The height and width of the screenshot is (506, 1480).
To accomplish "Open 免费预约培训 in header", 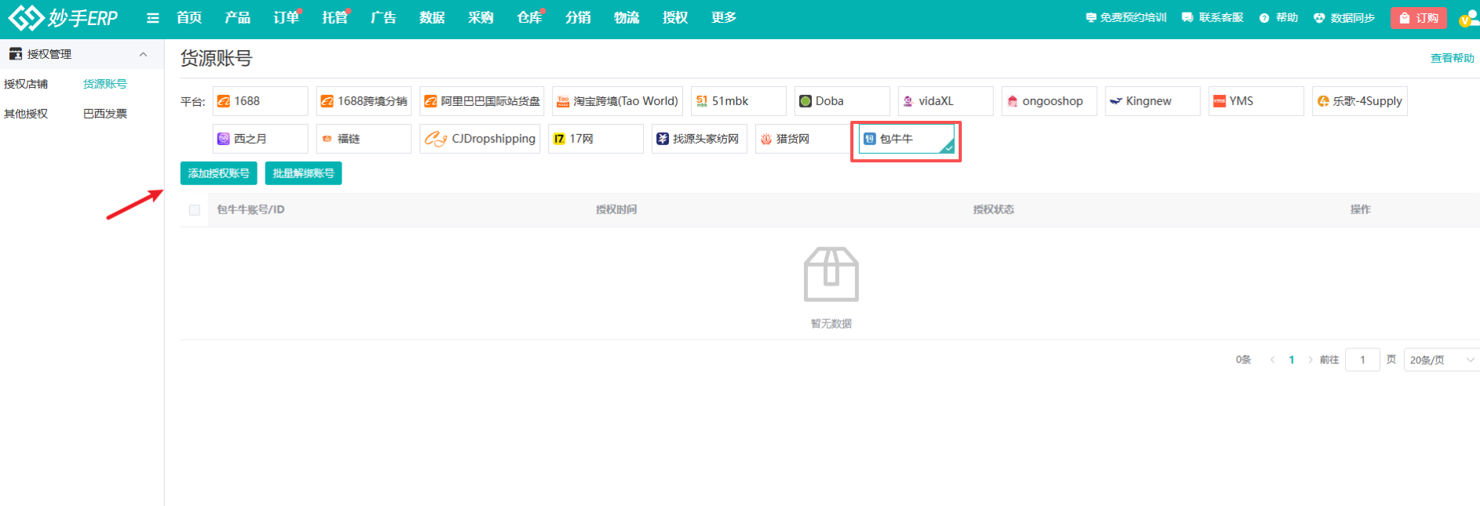I will 1126,17.
